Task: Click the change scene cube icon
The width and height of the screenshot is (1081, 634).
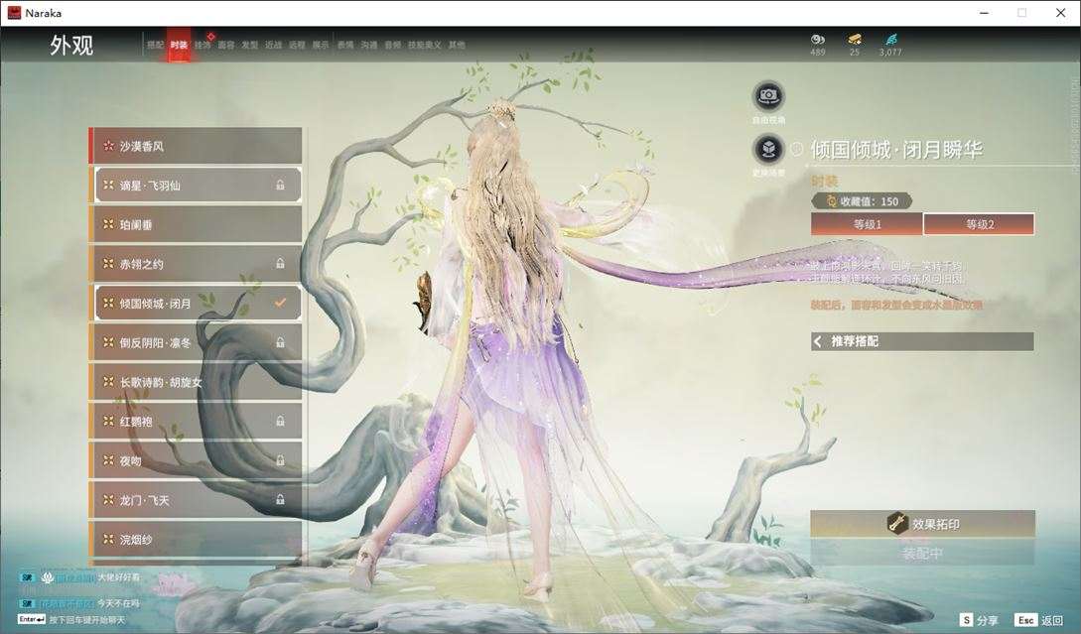Action: 768,149
